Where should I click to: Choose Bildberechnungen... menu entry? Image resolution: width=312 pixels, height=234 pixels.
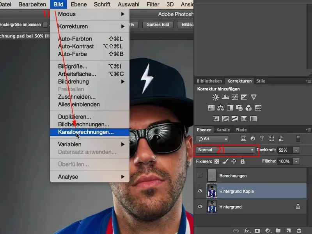click(90, 124)
